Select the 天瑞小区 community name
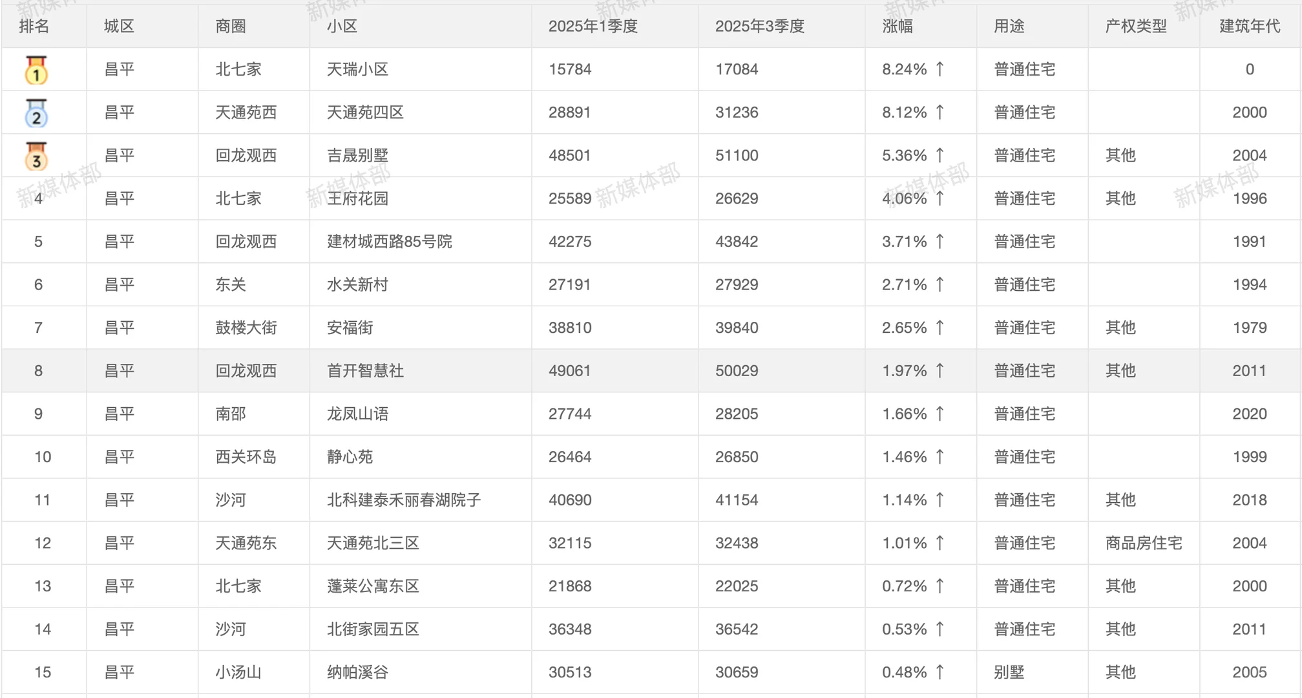Image resolution: width=1302 pixels, height=698 pixels. coord(357,69)
